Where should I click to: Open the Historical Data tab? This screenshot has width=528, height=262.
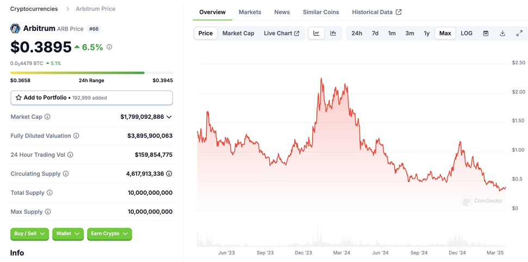[377, 12]
